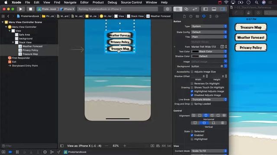Click the black Text Color swatch

195,52
